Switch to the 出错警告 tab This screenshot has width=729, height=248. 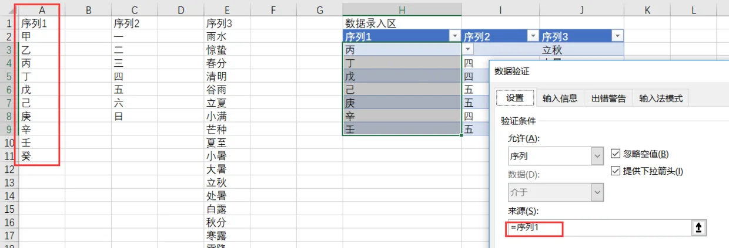(608, 98)
